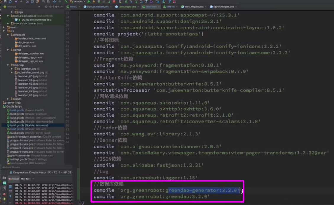334x205 pixels.
Task: Clear logcat with the trash icon
Action: pyautogui.click(x=10, y=186)
